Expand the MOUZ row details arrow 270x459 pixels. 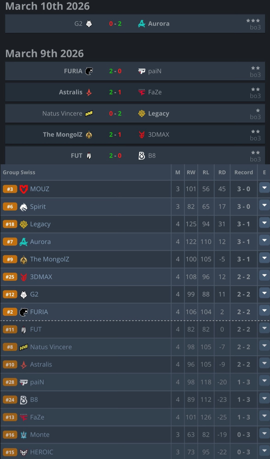click(264, 188)
